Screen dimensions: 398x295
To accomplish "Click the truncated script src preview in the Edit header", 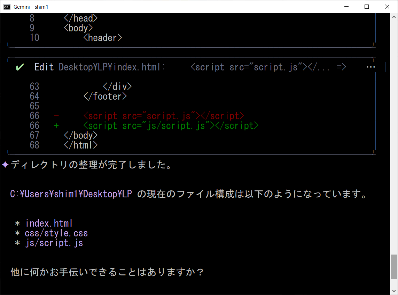I will coord(260,67).
